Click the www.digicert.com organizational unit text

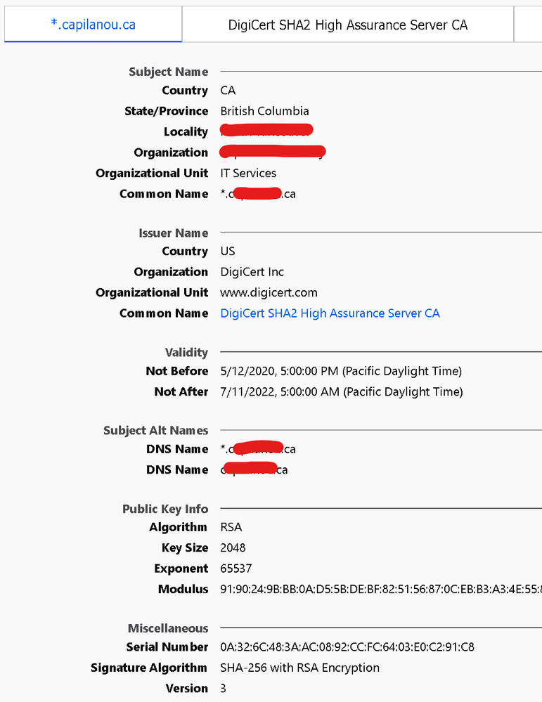click(269, 293)
